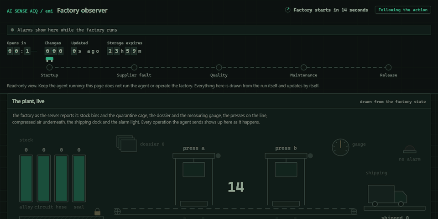This screenshot has height=219, width=438.
Task: Click the dossier stacked pages icon
Action: [126, 144]
